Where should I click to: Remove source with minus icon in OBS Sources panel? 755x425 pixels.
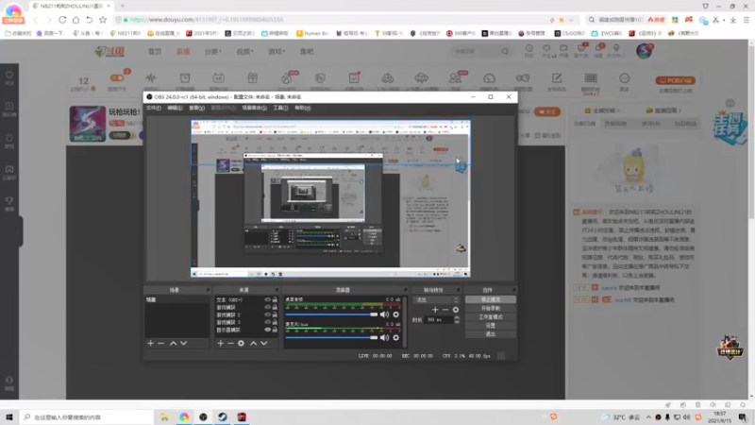click(x=230, y=343)
